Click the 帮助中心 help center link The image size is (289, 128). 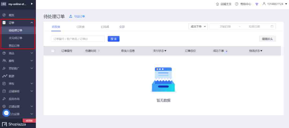click(246, 4)
